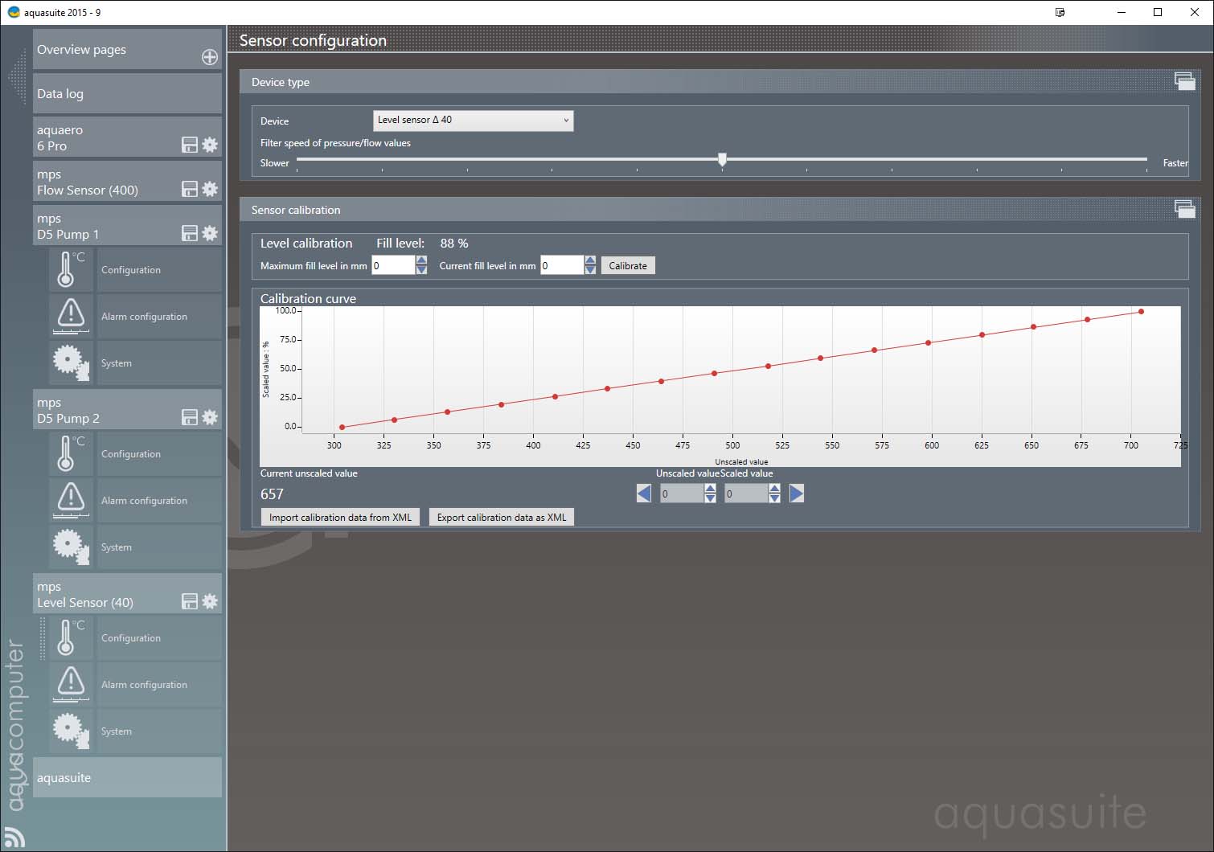The height and width of the screenshot is (852, 1214).
Task: Click Export calibration data as XML
Action: (502, 518)
